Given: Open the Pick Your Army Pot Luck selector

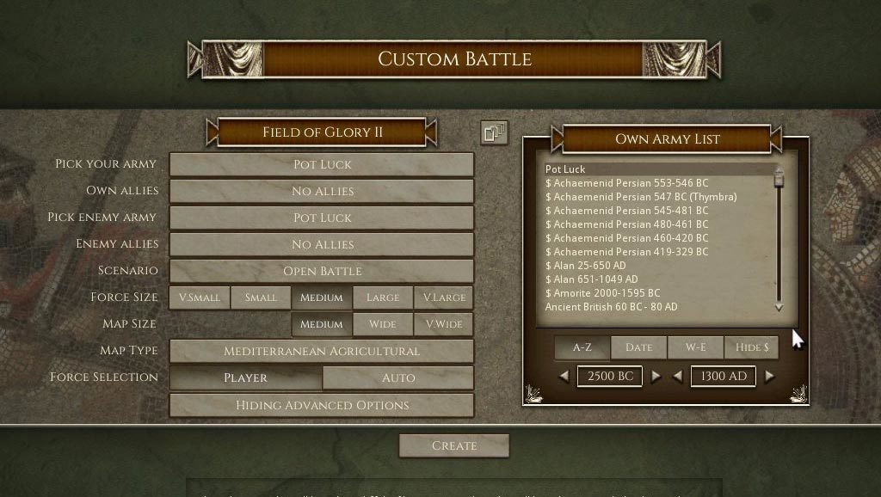Looking at the screenshot, I should point(322,164).
